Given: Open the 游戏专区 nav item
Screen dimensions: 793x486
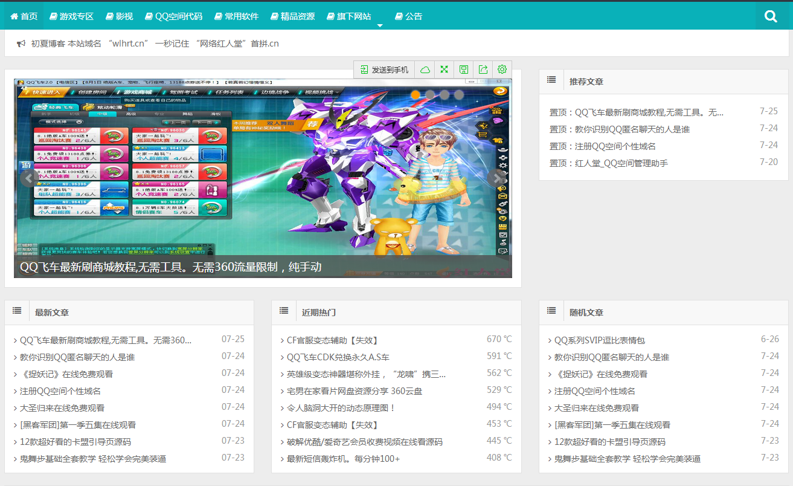Looking at the screenshot, I should [x=72, y=16].
